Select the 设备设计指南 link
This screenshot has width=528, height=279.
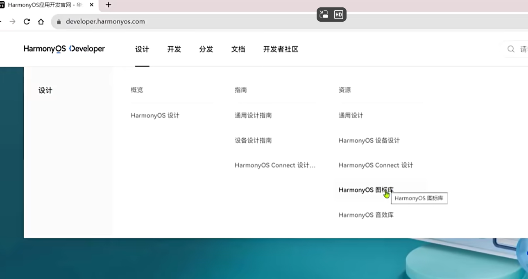(253, 140)
